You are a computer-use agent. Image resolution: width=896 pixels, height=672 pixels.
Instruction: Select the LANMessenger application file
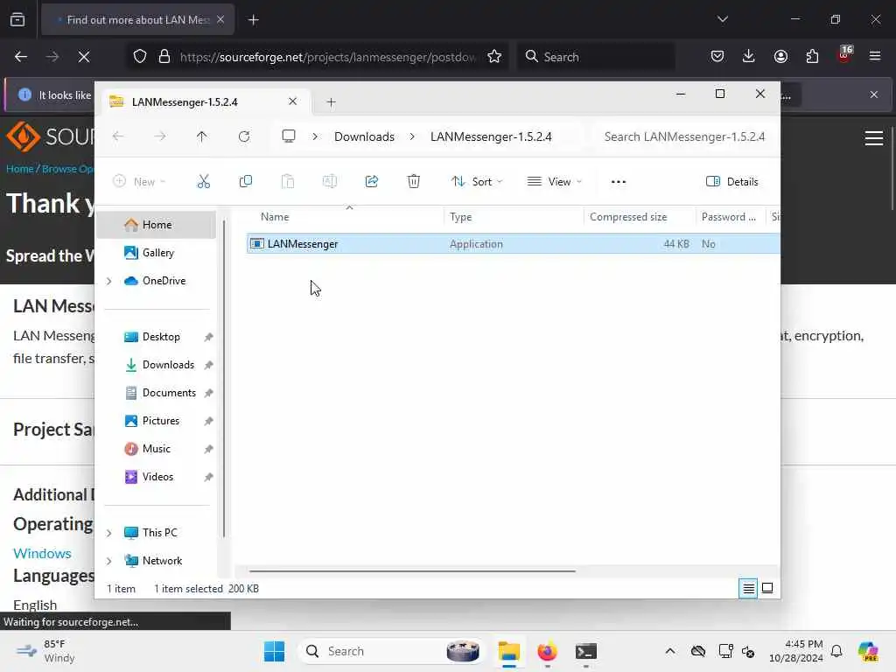[x=513, y=243]
